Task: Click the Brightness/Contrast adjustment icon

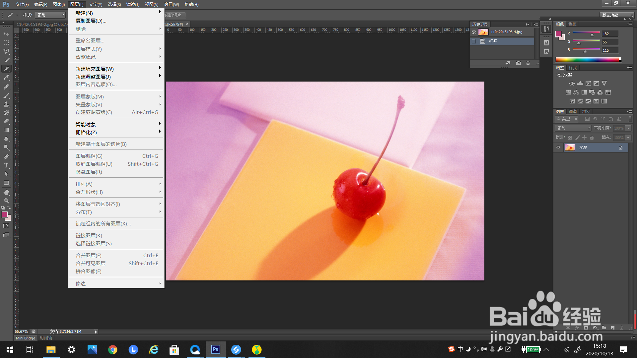Action: 572,84
